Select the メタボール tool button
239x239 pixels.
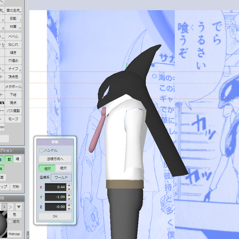tap(13, 87)
